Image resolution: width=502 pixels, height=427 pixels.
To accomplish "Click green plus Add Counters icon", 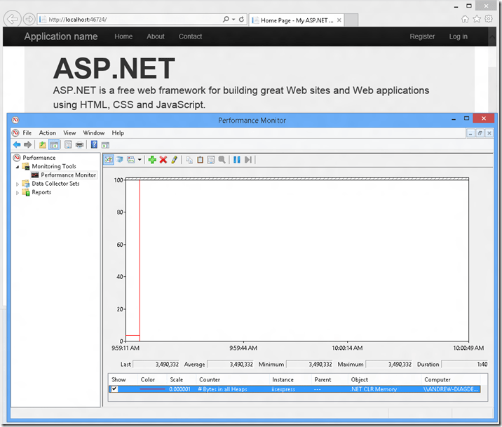I will pyautogui.click(x=152, y=160).
